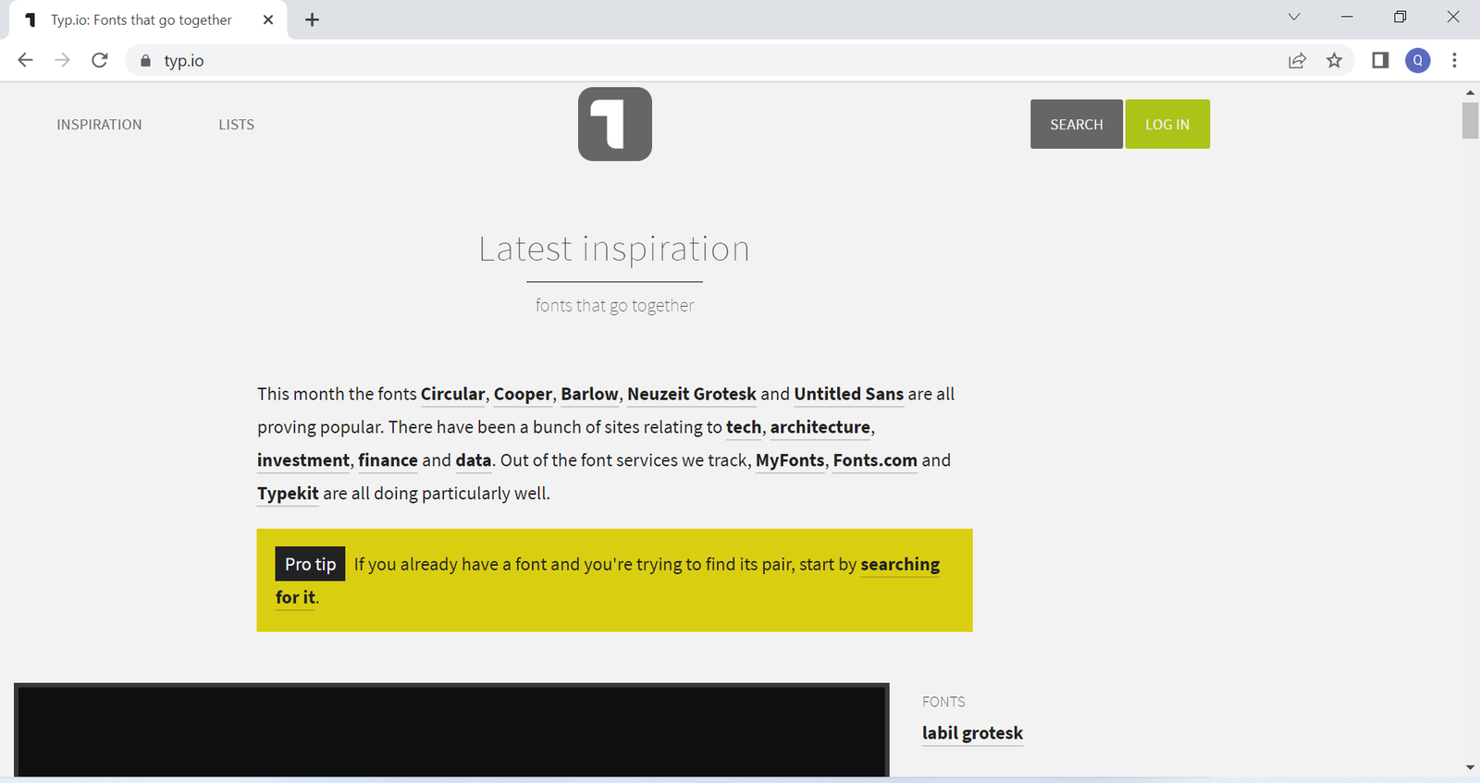Open the Untitled Sans font link
This screenshot has height=783, width=1480.
coord(848,394)
